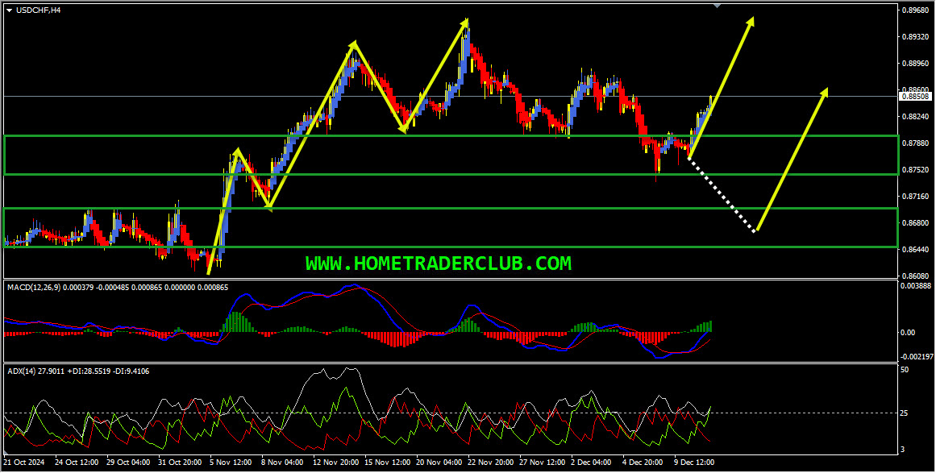
Task: Click the 4 Dec 20:00 time label
Action: (x=643, y=463)
